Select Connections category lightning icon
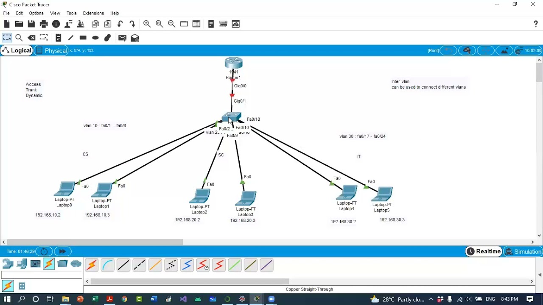 coord(49,264)
